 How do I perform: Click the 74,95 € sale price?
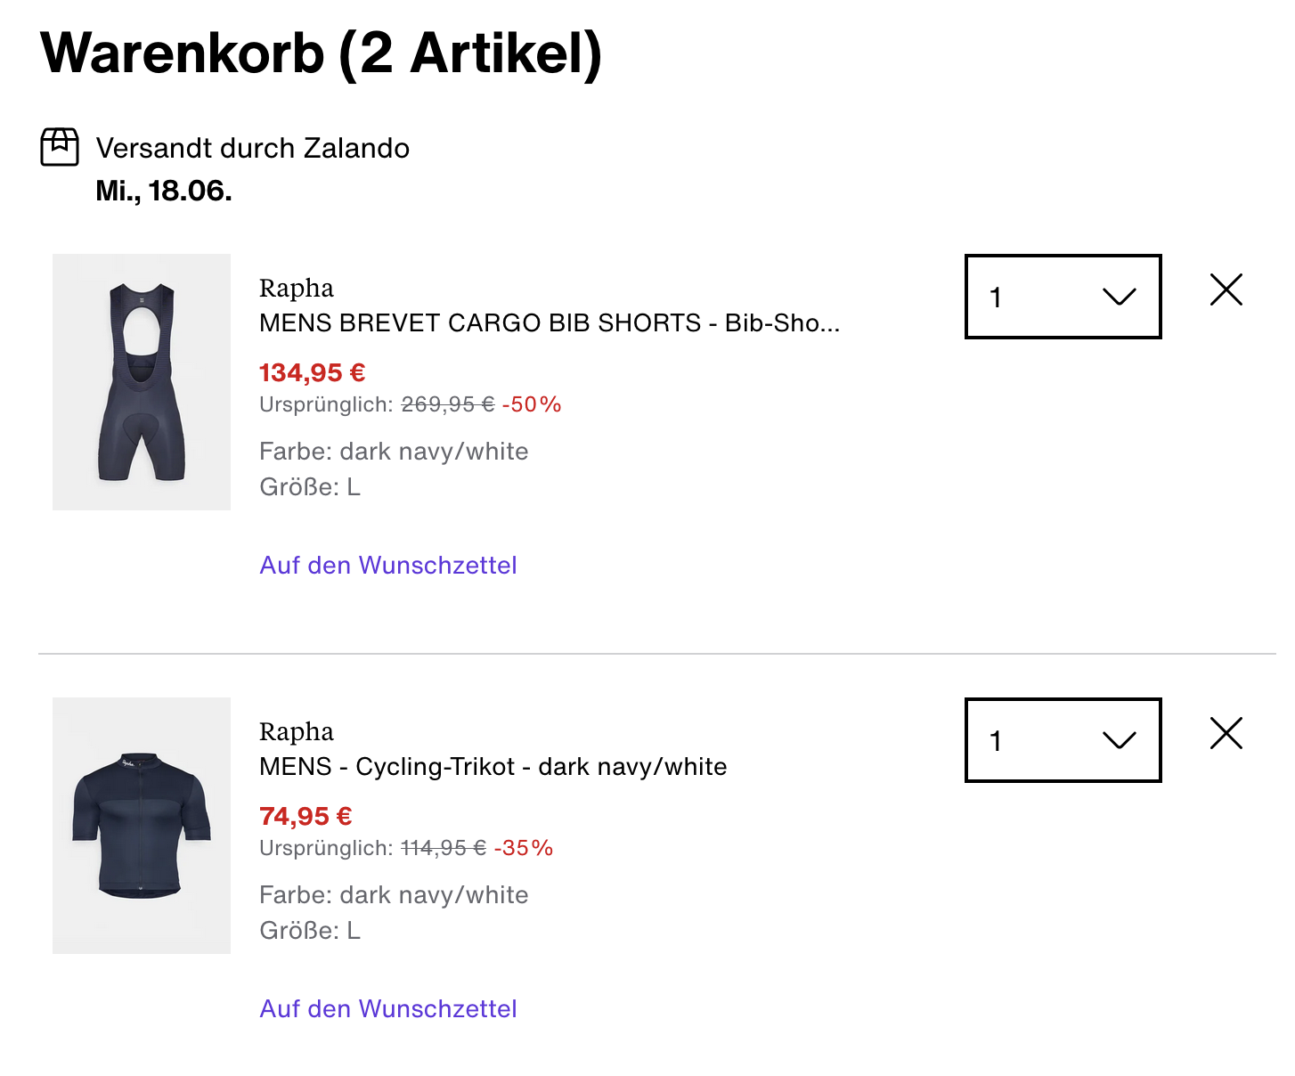[x=305, y=816]
